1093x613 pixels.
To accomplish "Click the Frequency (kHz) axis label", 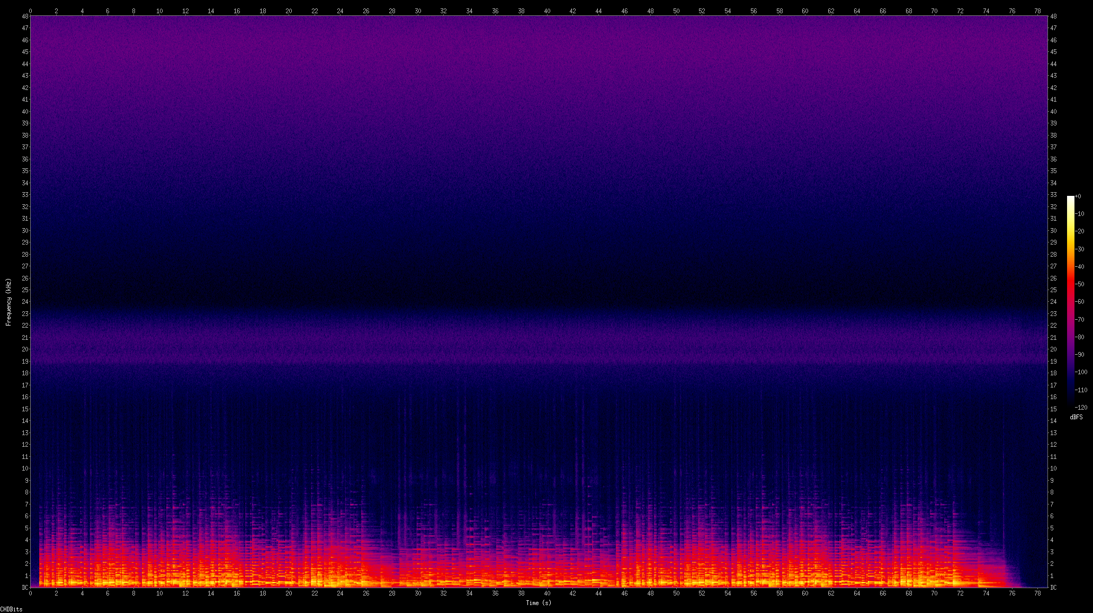I will [x=8, y=302].
